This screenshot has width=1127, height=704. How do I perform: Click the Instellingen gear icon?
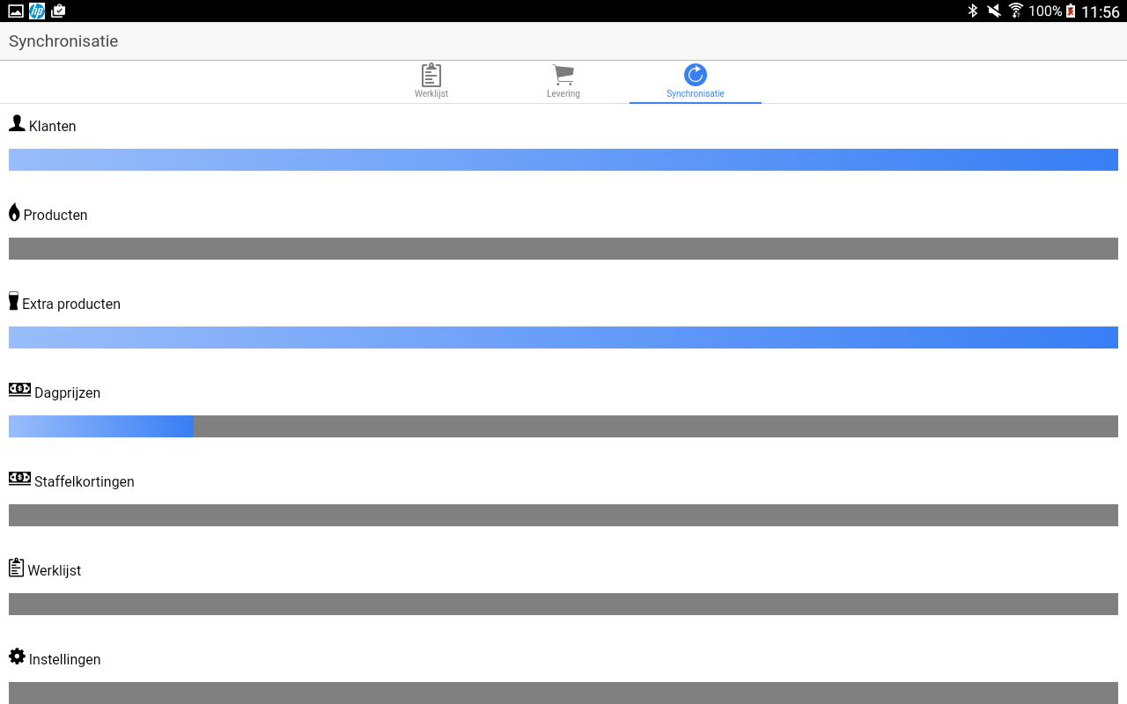click(17, 656)
